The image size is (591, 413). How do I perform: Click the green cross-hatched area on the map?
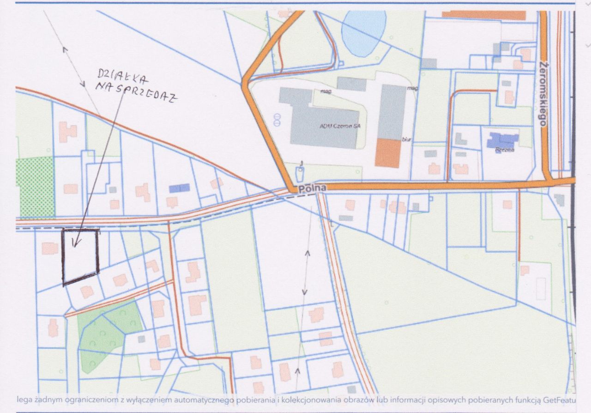pos(36,187)
